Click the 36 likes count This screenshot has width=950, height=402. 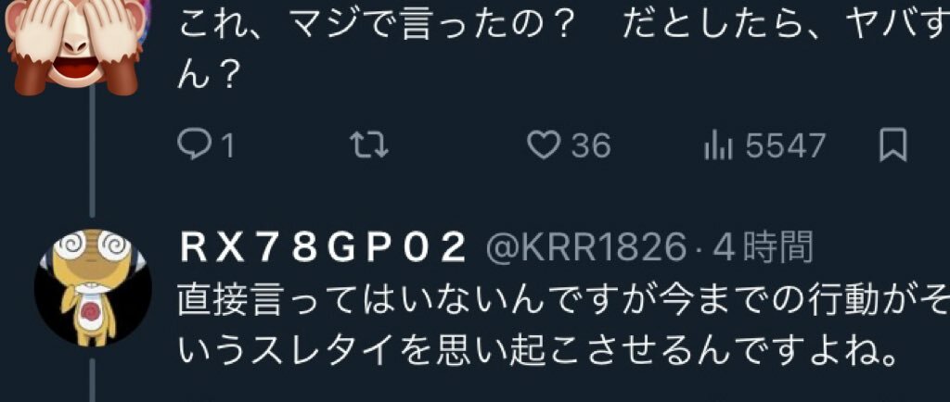591,146
